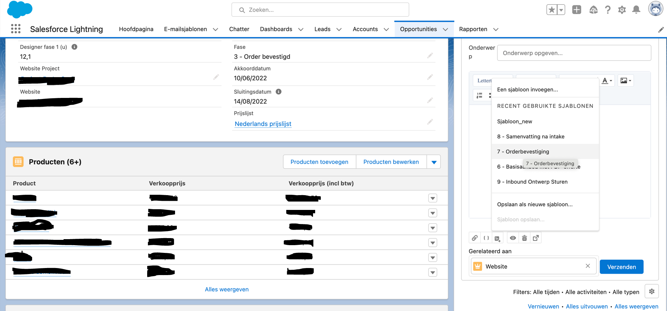Image resolution: width=667 pixels, height=311 pixels.
Task: Edit the Website Project field pencil icon
Action: pos(216,77)
